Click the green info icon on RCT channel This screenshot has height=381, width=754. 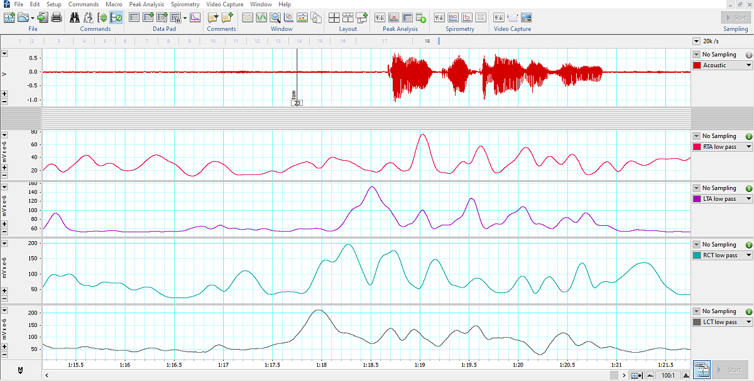[x=748, y=245]
